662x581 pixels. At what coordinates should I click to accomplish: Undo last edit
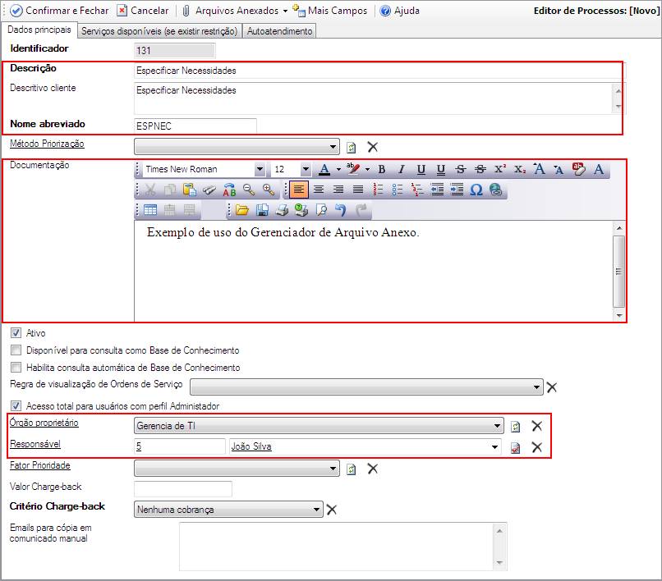point(341,210)
